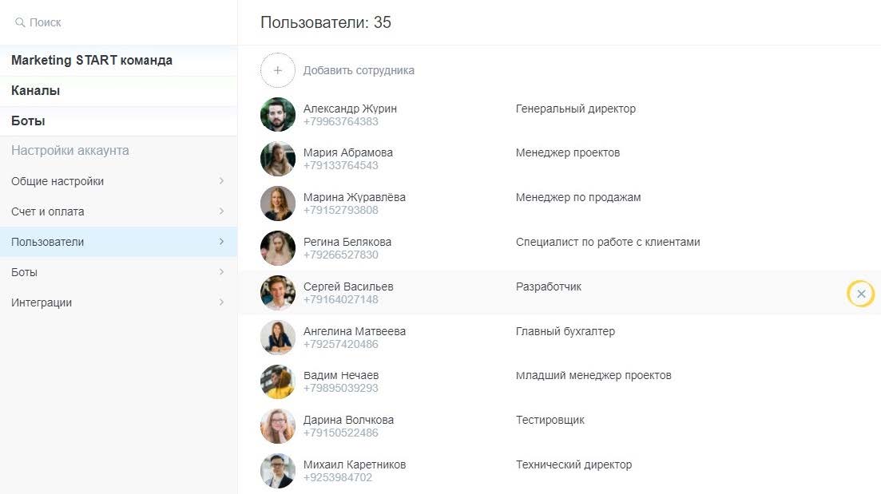The width and height of the screenshot is (881, 494).
Task: Expand the Интеграции chevron arrow
Action: (x=221, y=302)
